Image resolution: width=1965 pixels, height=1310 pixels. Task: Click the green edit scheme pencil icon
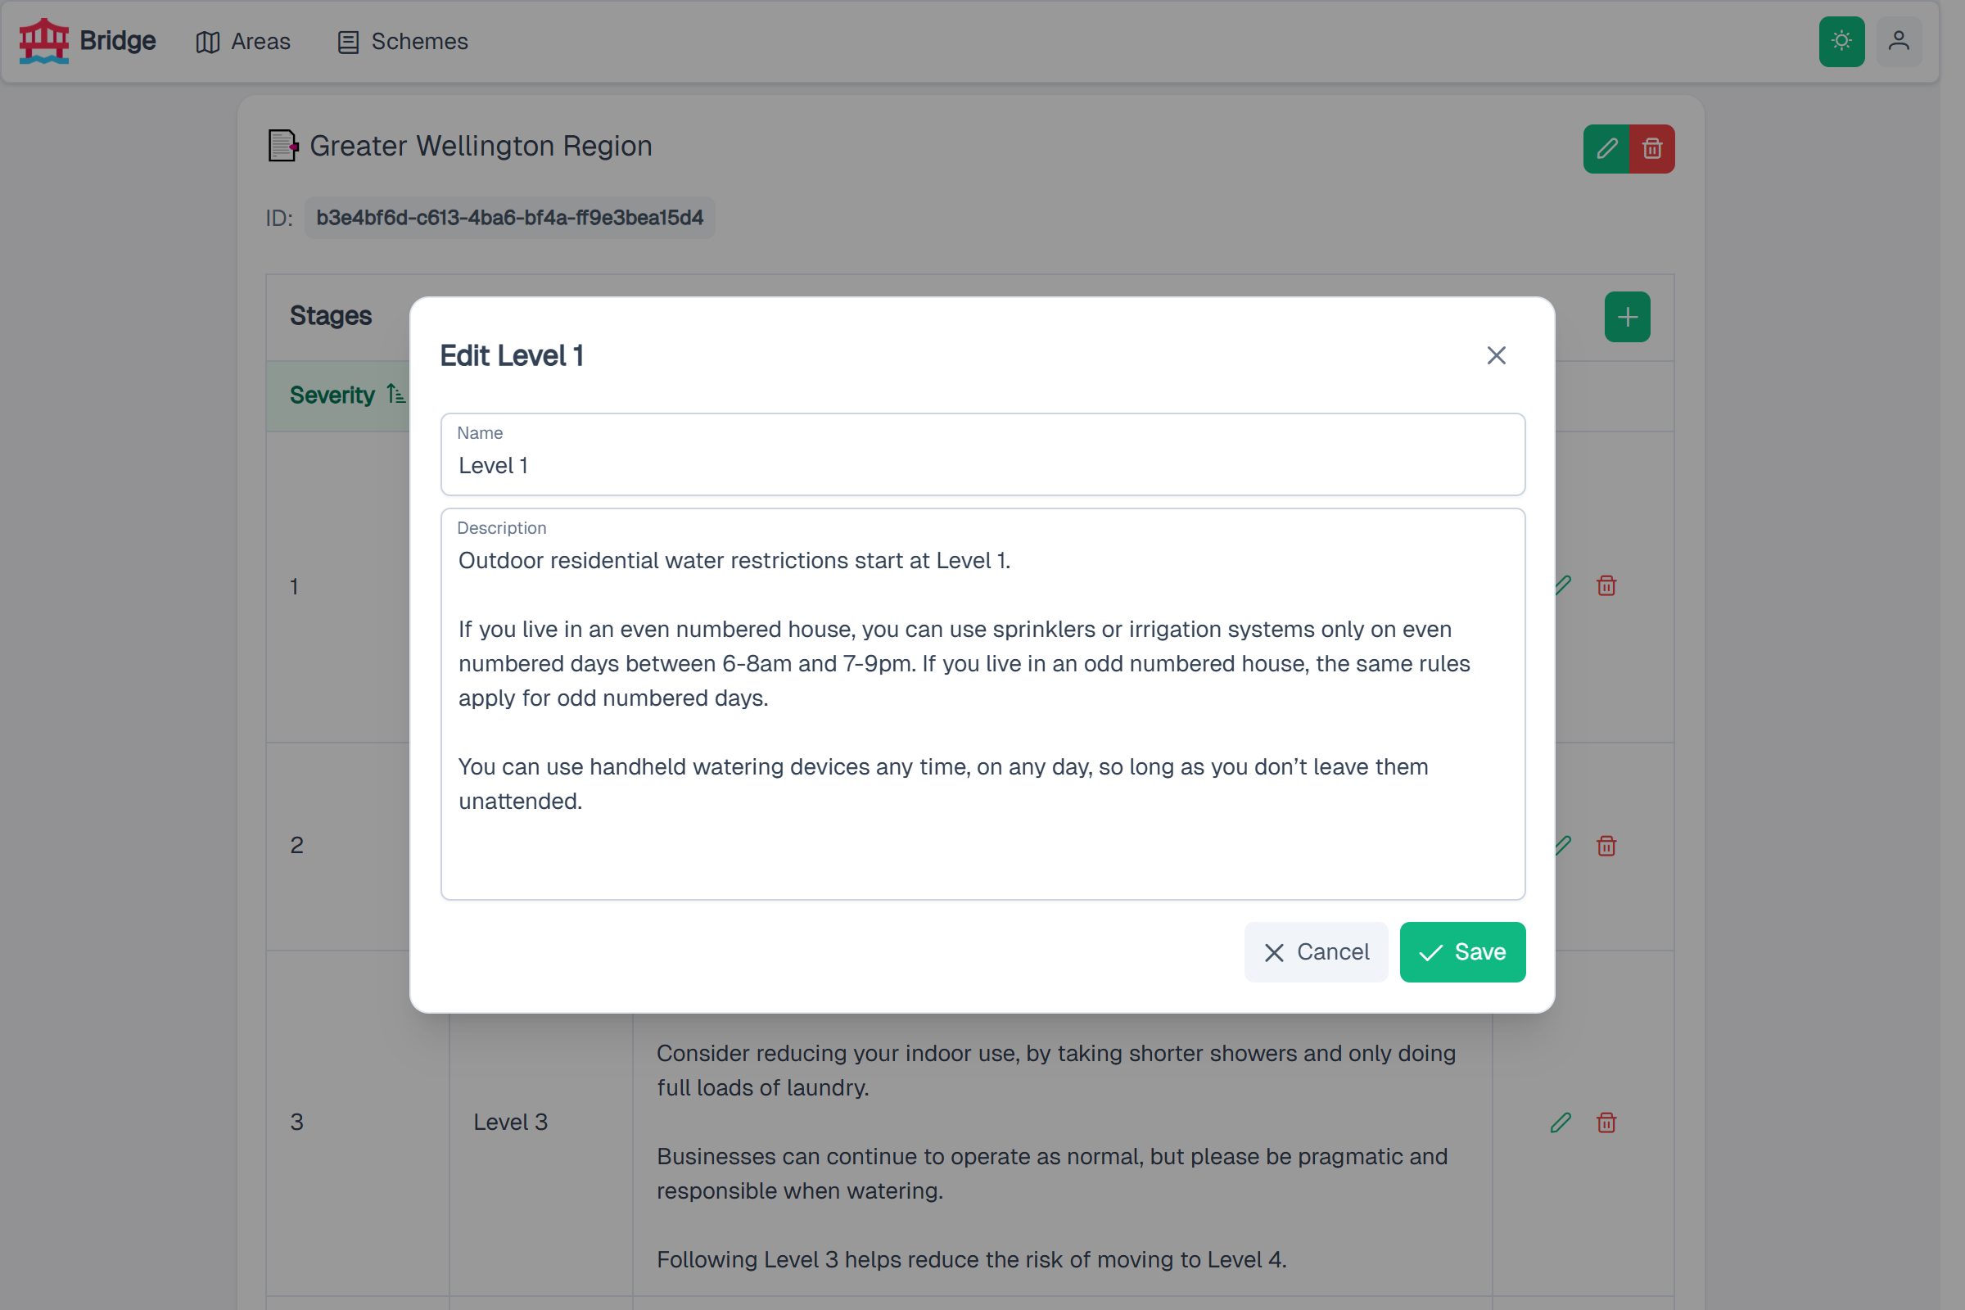tap(1606, 149)
